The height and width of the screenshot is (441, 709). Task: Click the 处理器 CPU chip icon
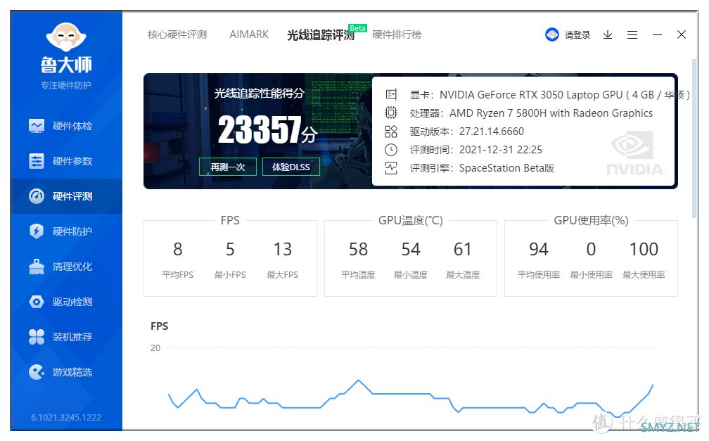[391, 113]
